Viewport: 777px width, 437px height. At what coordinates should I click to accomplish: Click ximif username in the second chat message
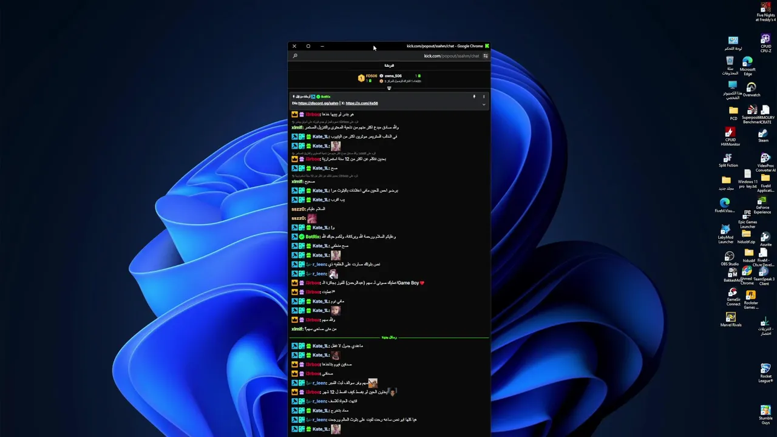point(297,127)
